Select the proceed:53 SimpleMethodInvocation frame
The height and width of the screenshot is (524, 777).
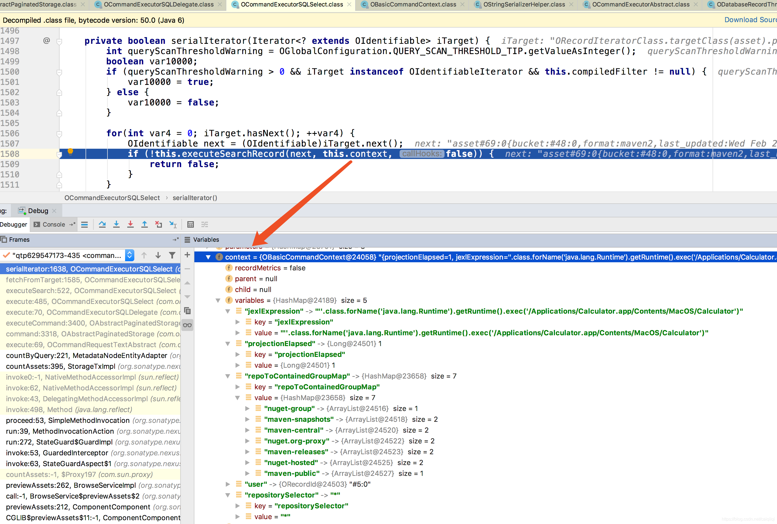tap(90, 420)
